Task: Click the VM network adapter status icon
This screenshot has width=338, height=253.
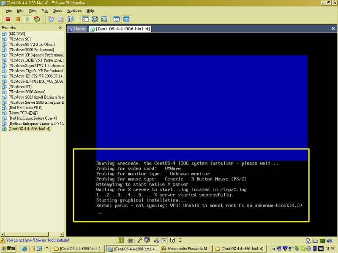Action: tap(322, 241)
